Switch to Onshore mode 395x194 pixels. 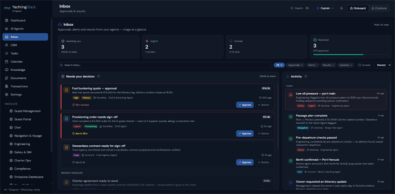coord(379,8)
